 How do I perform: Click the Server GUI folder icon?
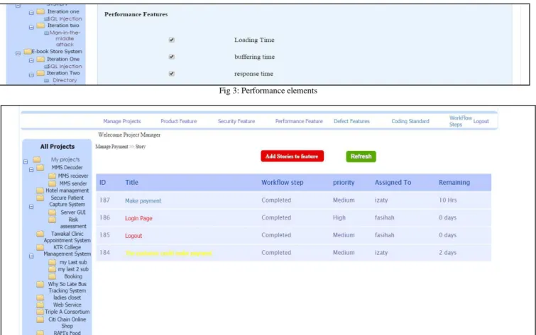pos(52,212)
